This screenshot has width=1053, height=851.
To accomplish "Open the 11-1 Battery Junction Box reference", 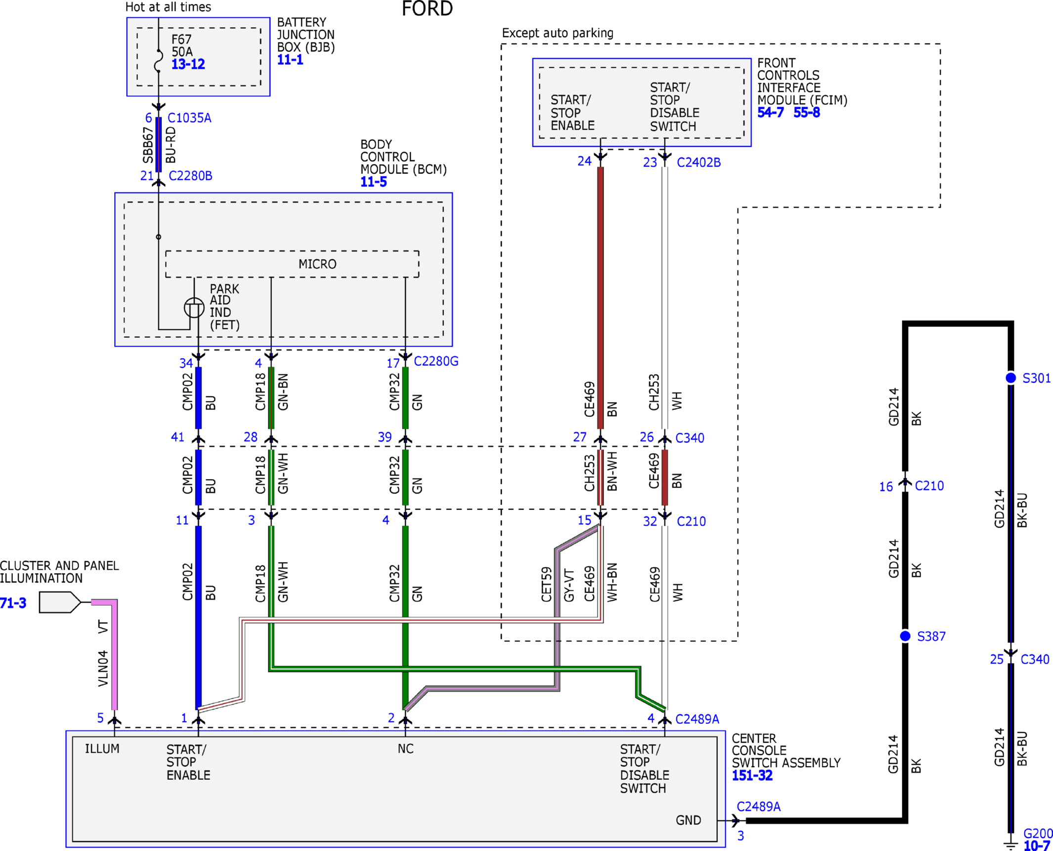I will coord(290,60).
